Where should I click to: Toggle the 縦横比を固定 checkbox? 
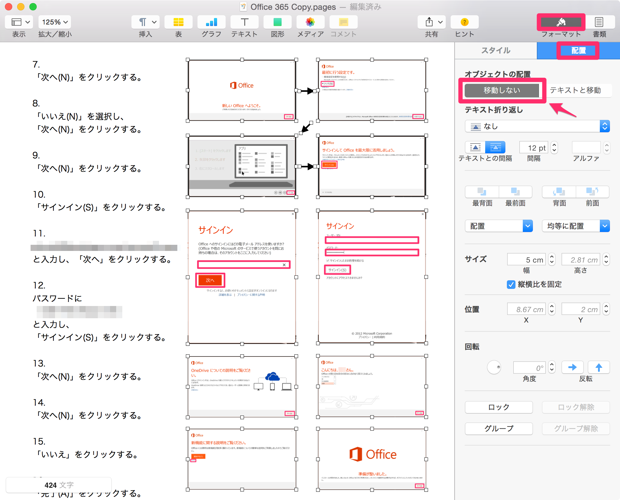[511, 285]
